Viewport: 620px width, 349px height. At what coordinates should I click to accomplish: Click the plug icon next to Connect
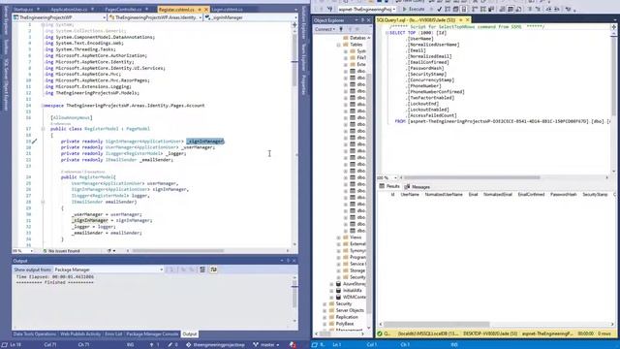(341, 29)
